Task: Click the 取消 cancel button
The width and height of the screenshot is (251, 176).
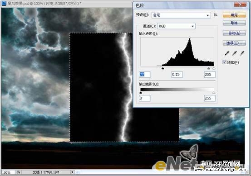Action: pyautogui.click(x=234, y=23)
